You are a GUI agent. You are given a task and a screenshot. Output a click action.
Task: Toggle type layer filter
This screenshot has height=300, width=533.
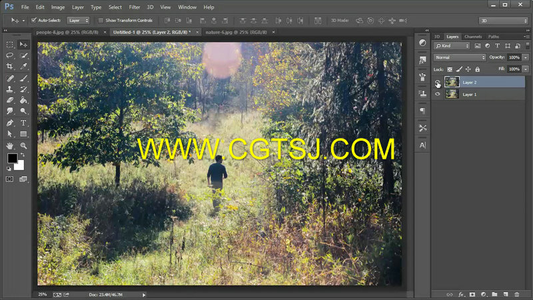[497, 45]
